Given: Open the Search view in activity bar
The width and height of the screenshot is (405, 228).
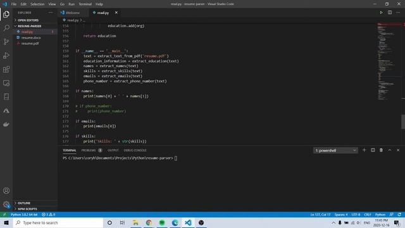Looking at the screenshot, I should coord(6,28).
